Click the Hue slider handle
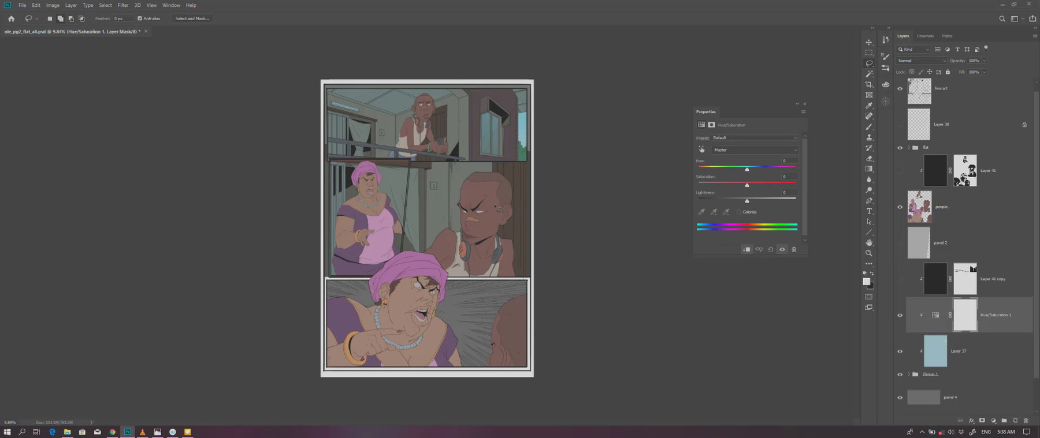 (x=747, y=169)
